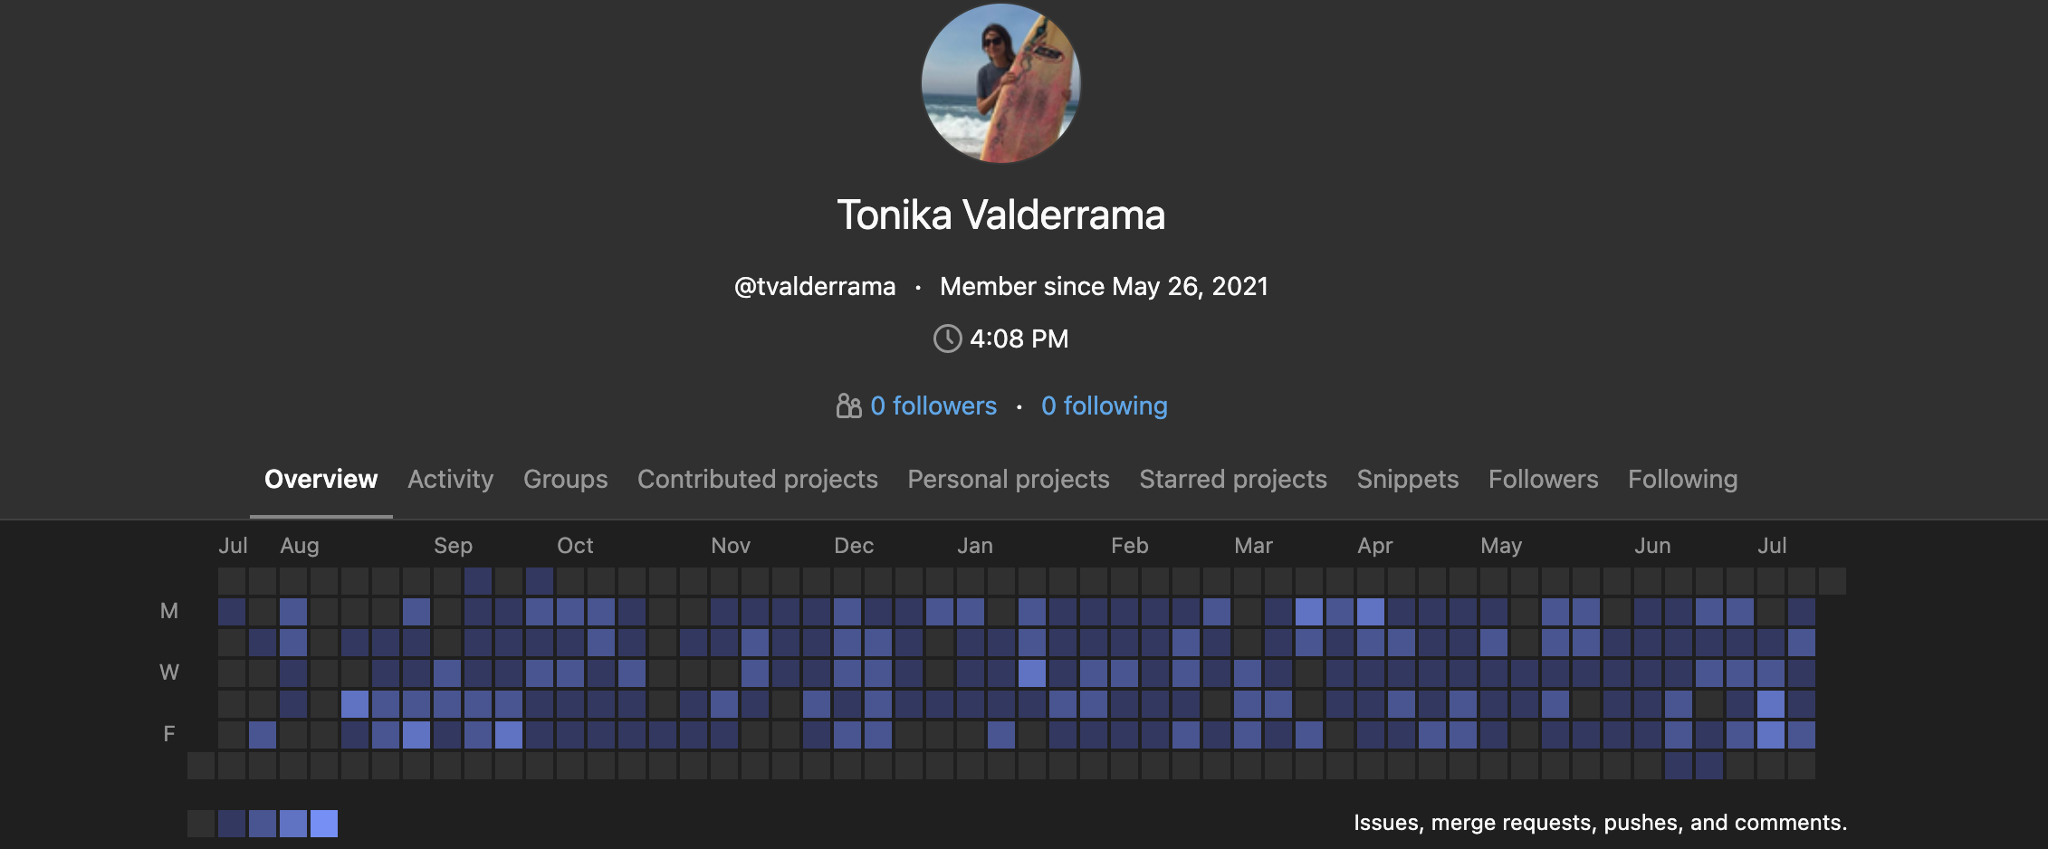Click the "0 following" link
Screen dimensions: 2048x849
click(x=1104, y=405)
